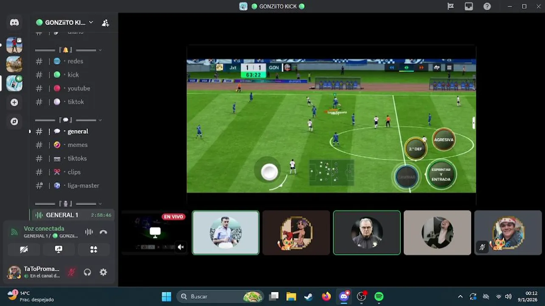The height and width of the screenshot is (306, 545).
Task: Open Firefox from the taskbar
Action: point(326,296)
